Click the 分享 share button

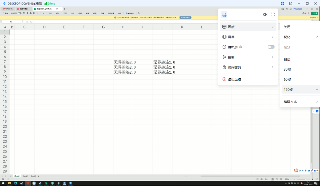point(314,13)
